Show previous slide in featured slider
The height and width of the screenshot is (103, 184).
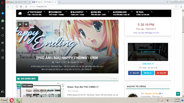[20, 25]
